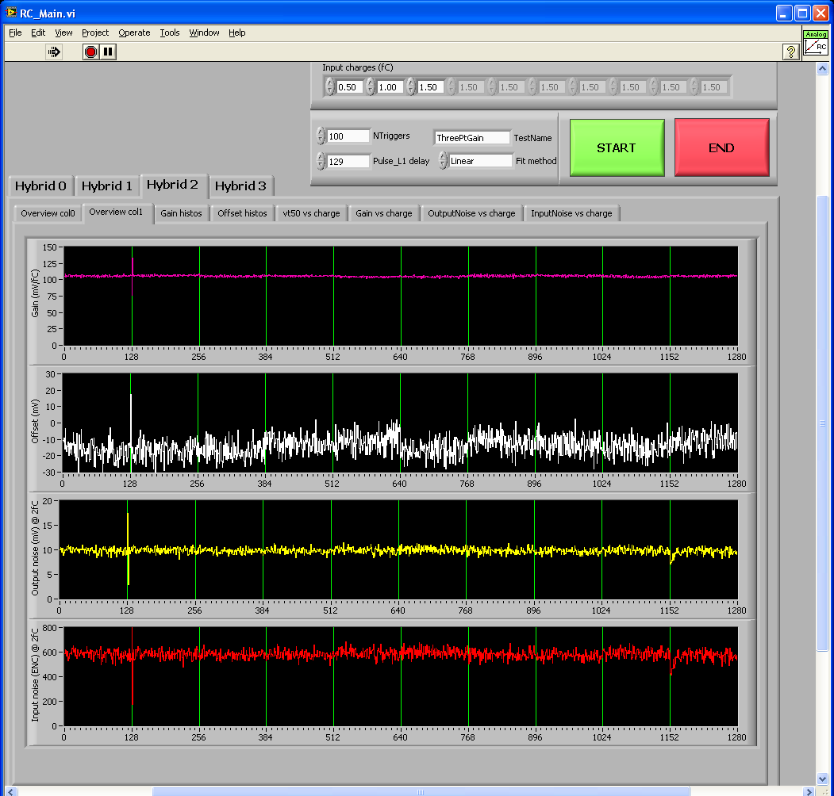Show the InputNoise vs charge tab

click(x=571, y=213)
